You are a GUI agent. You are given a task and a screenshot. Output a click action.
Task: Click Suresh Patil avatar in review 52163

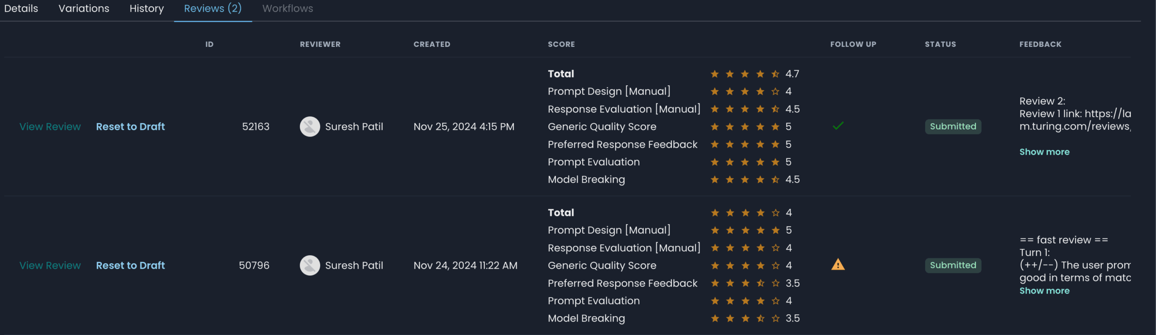(x=310, y=127)
